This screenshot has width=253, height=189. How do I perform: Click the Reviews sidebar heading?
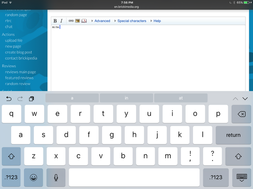pos(9,66)
